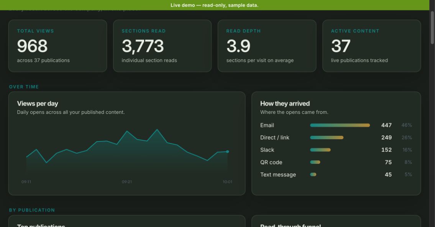Select the 'individual section reads' caption
Viewport: 435px width, 227px height.
149,61
